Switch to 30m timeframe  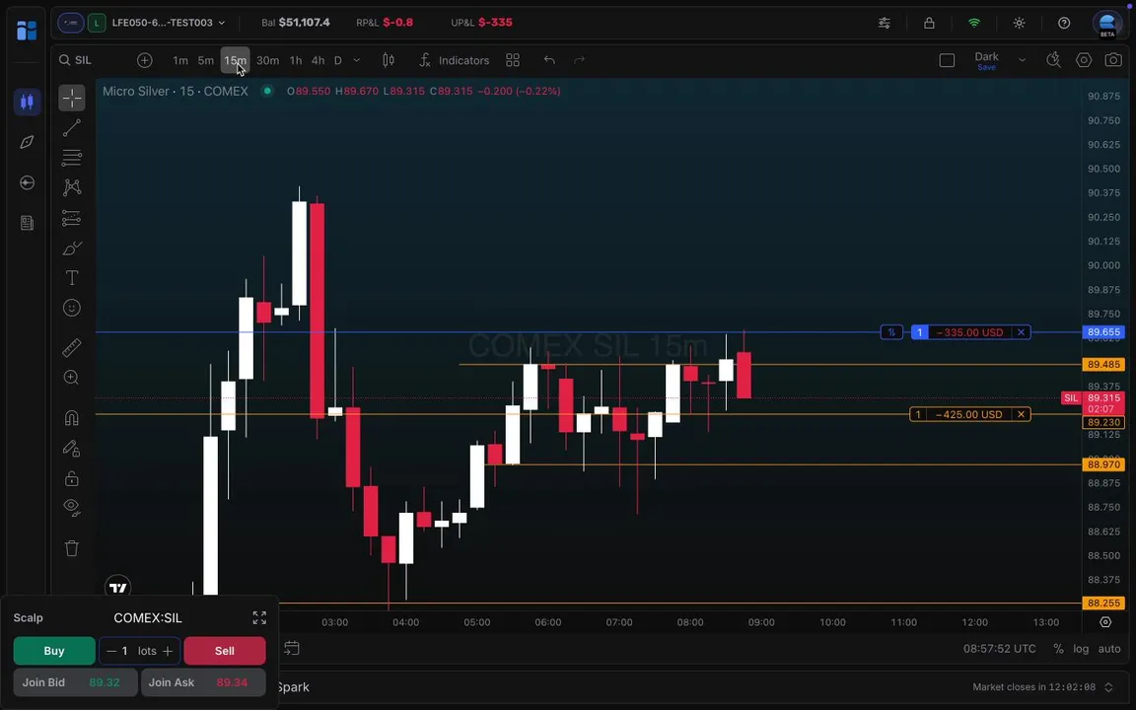(x=268, y=60)
